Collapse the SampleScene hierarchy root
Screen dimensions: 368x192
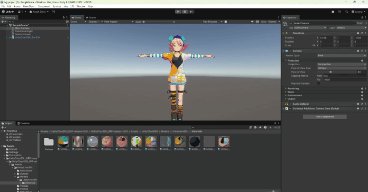(7, 25)
